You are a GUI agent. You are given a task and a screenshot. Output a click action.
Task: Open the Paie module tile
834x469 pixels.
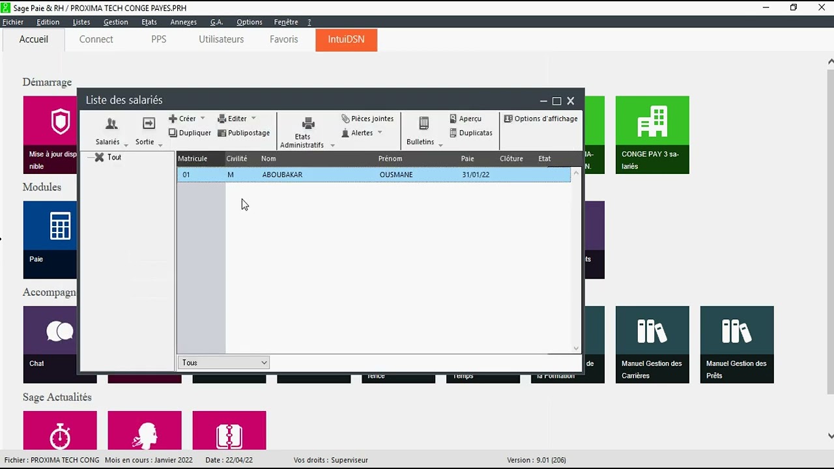[50, 240]
